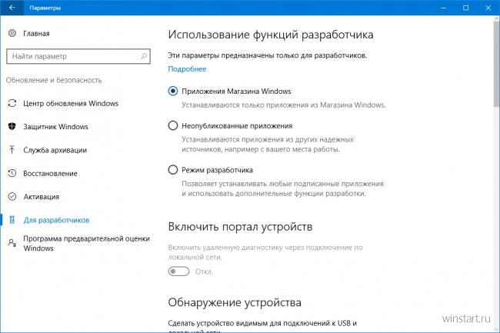Click text Эти параметры предназначены только для разработчиков
The height and width of the screenshot is (333, 500).
click(x=268, y=55)
